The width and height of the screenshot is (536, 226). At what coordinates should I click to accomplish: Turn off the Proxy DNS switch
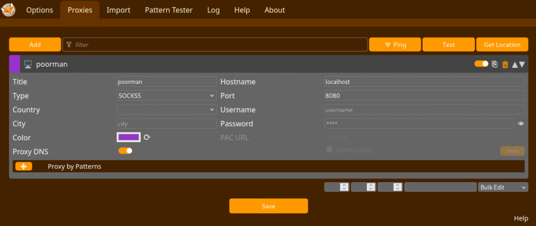click(125, 151)
